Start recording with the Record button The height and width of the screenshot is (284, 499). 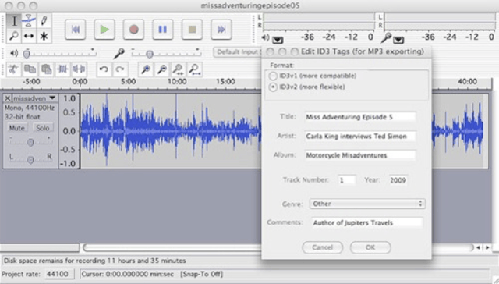(133, 30)
